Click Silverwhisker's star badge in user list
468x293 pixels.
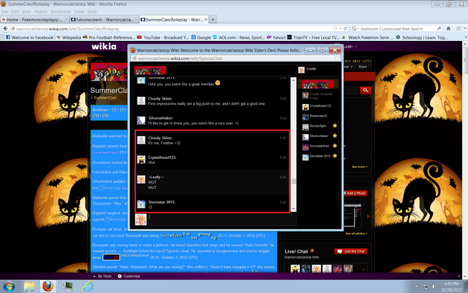point(335,136)
